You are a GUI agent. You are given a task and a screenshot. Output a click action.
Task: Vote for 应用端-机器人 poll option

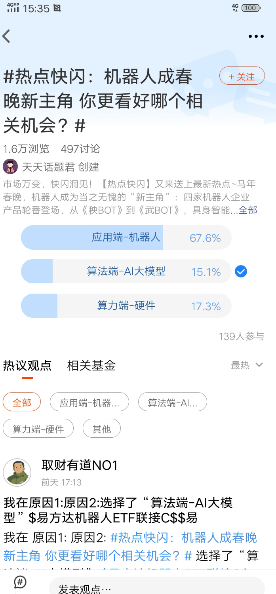point(126,237)
